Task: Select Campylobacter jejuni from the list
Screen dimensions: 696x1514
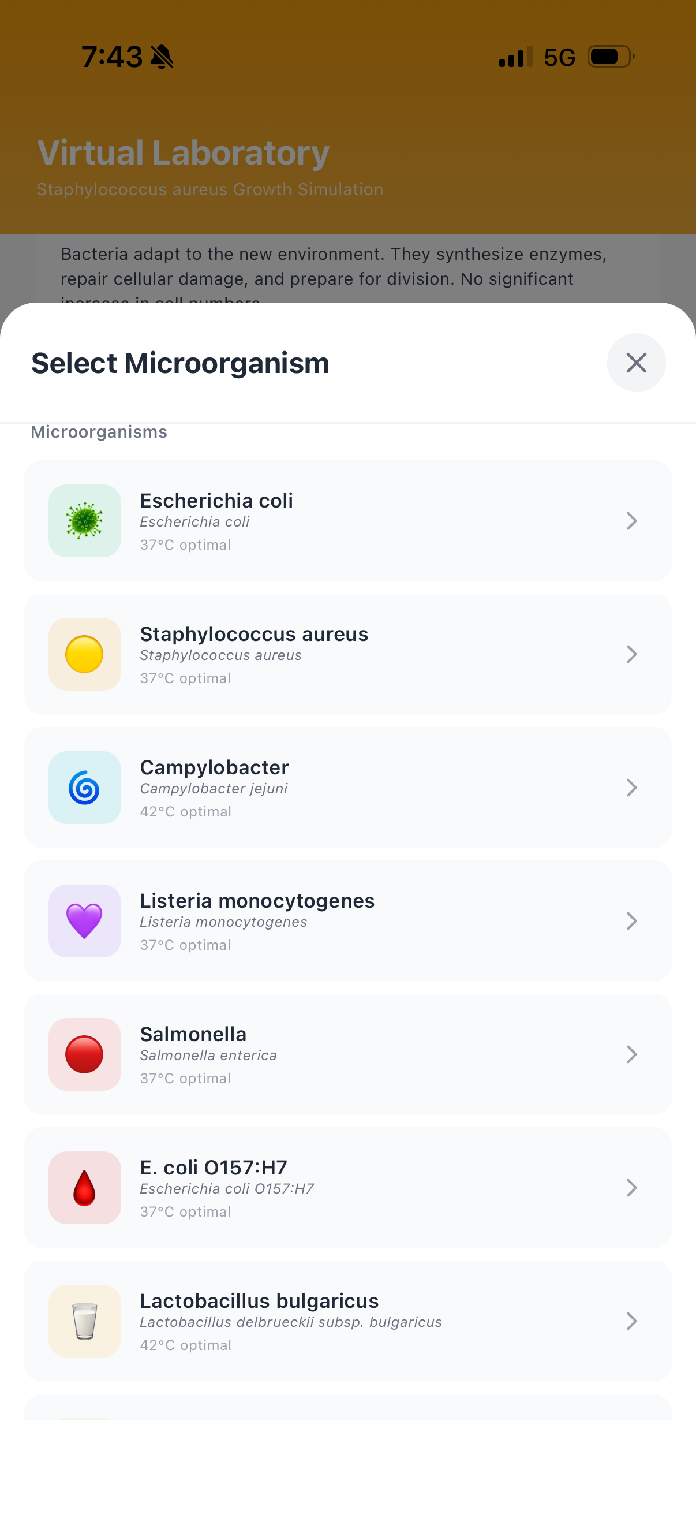Action: 347,788
